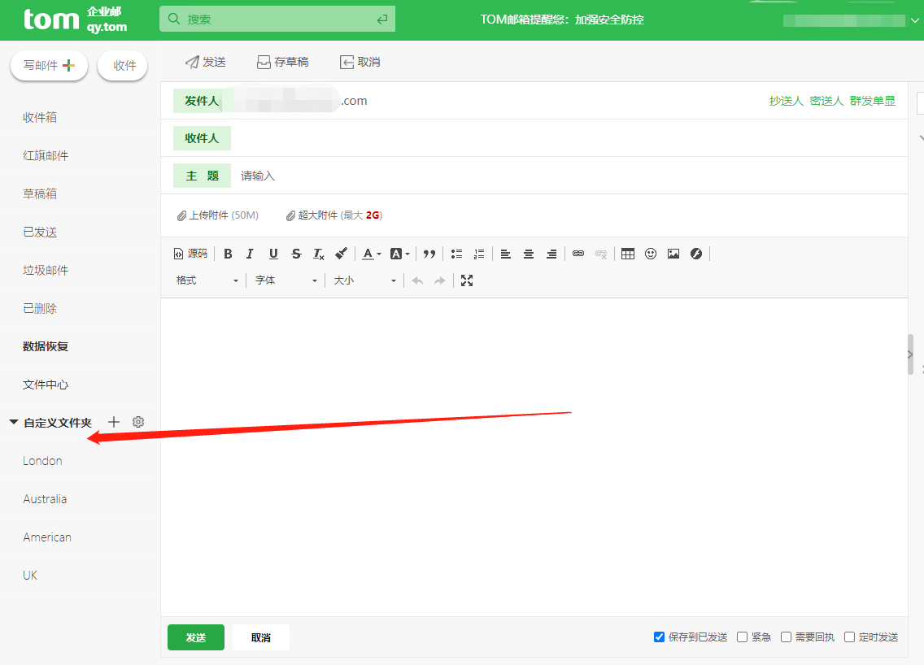Click the custom folders settings gear
Viewport: 924px width, 665px height.
138,422
